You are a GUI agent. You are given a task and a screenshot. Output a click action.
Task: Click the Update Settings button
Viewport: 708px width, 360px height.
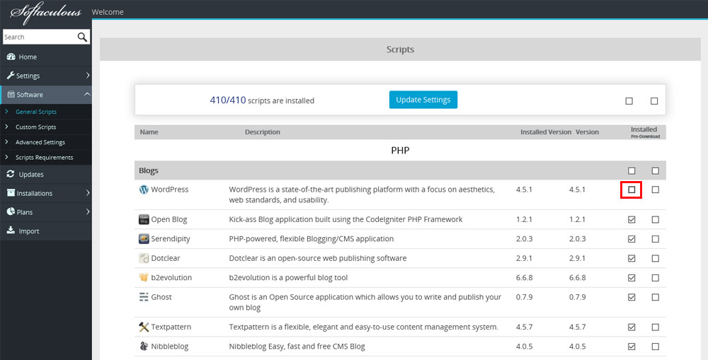coord(423,100)
